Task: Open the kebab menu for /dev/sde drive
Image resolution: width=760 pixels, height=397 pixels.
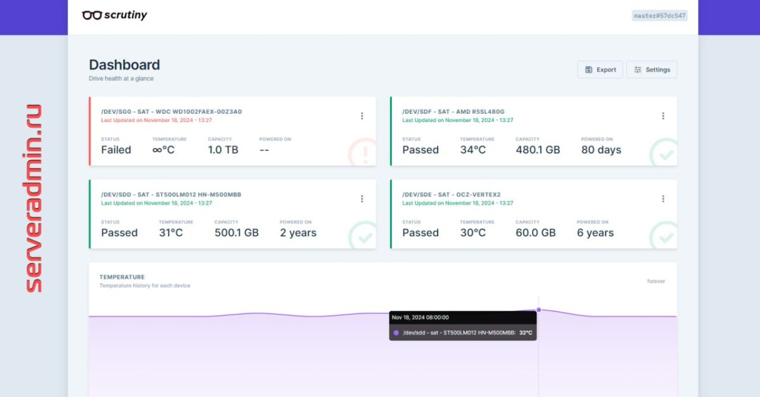Action: (663, 198)
